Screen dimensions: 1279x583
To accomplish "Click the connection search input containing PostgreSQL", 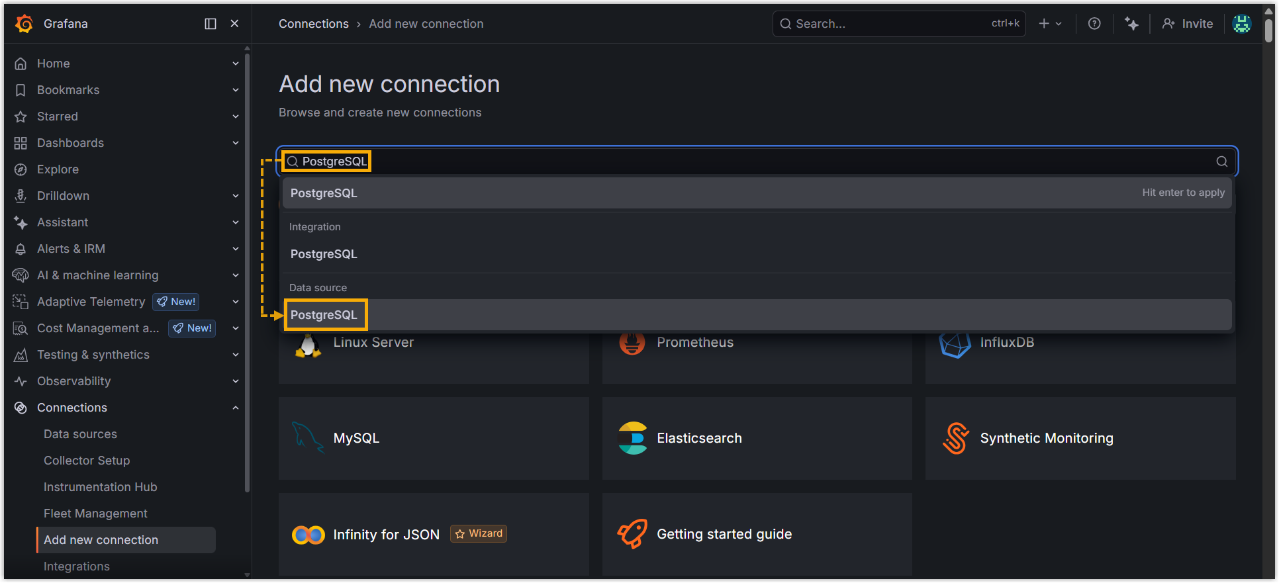I will pyautogui.click(x=757, y=161).
